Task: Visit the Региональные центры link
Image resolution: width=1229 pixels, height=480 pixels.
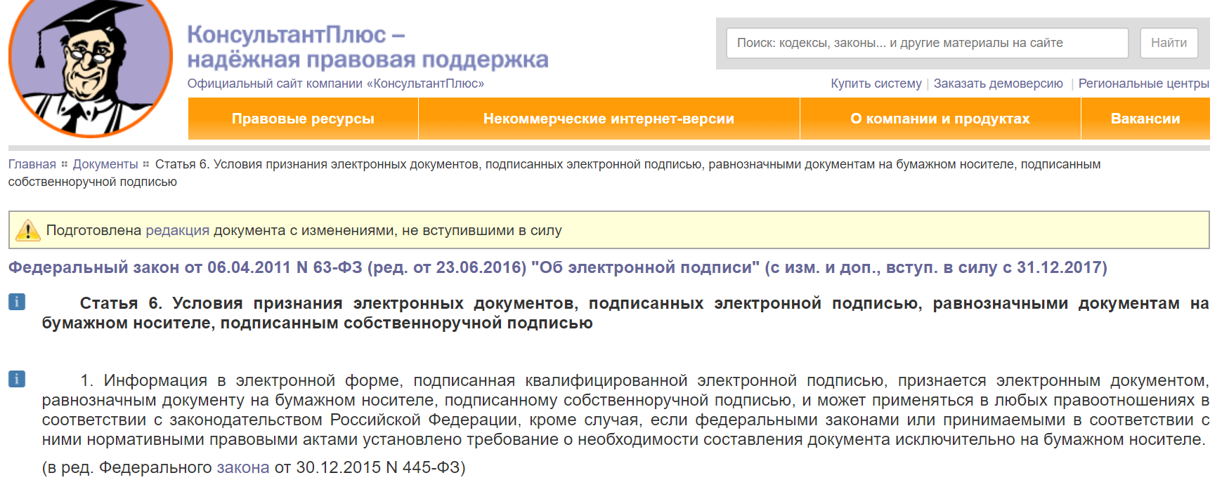Action: 1143,84
